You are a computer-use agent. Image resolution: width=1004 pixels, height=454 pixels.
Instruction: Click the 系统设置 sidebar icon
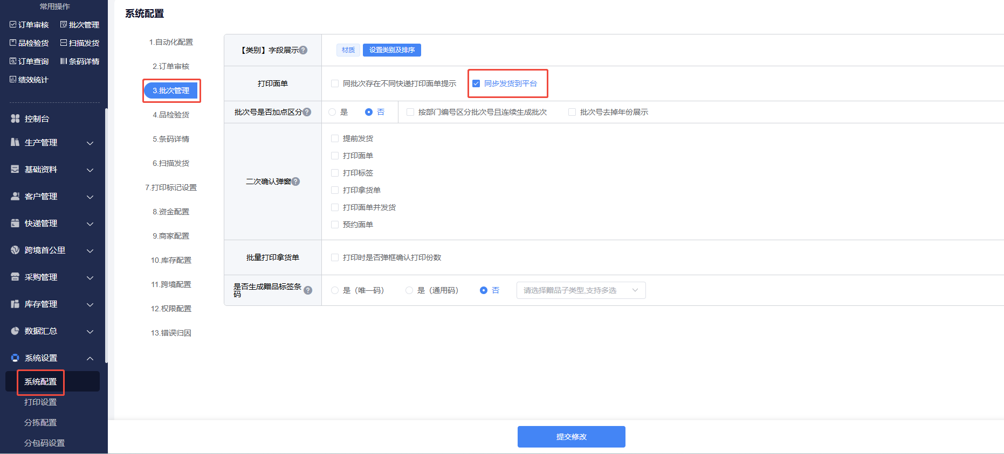pos(15,358)
